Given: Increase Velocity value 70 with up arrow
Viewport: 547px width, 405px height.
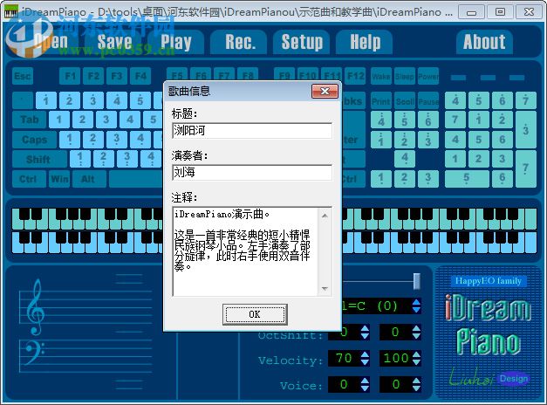Looking at the screenshot, I should point(365,354).
